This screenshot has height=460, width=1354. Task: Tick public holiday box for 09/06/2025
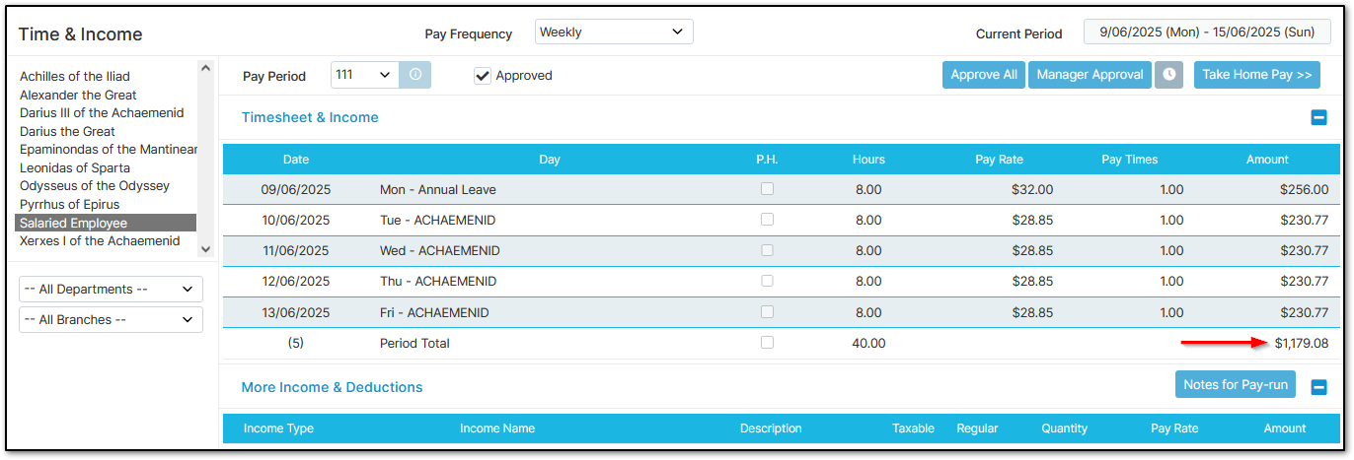point(767,189)
